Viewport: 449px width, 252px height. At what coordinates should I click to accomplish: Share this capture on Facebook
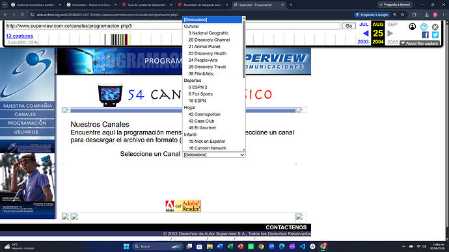425,35
